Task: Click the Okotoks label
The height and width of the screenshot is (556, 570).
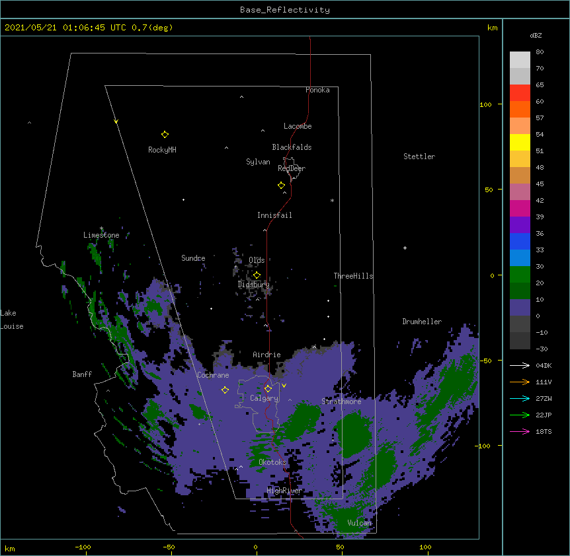Action: [272, 462]
